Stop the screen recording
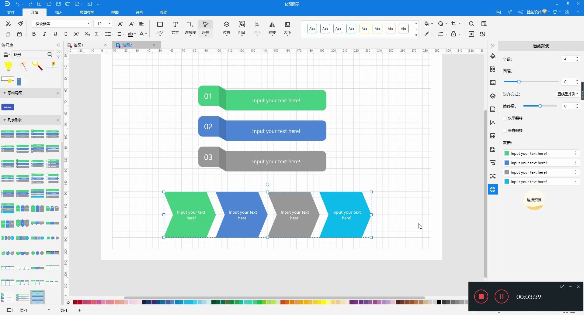Screen dimensions: 584x315 tap(481, 296)
